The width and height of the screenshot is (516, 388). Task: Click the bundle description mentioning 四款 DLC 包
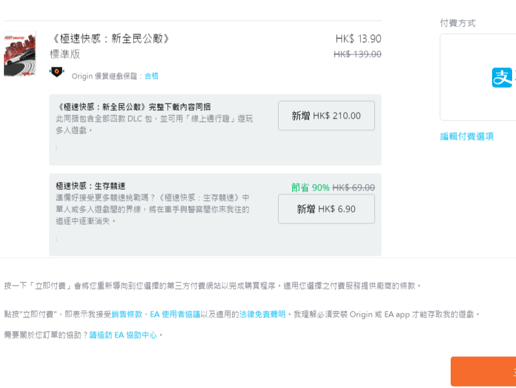(x=154, y=124)
